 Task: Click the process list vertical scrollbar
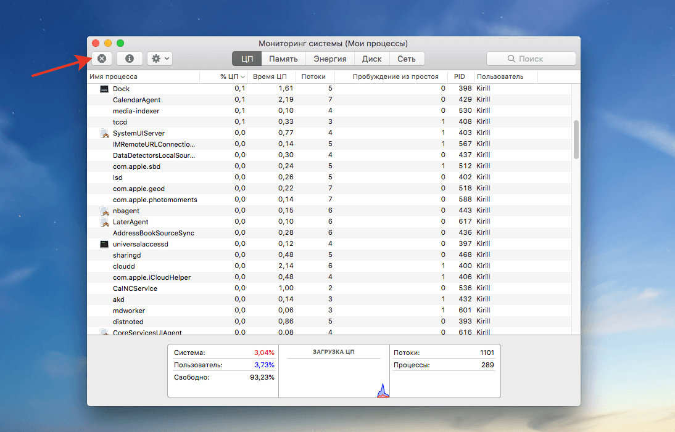point(576,139)
